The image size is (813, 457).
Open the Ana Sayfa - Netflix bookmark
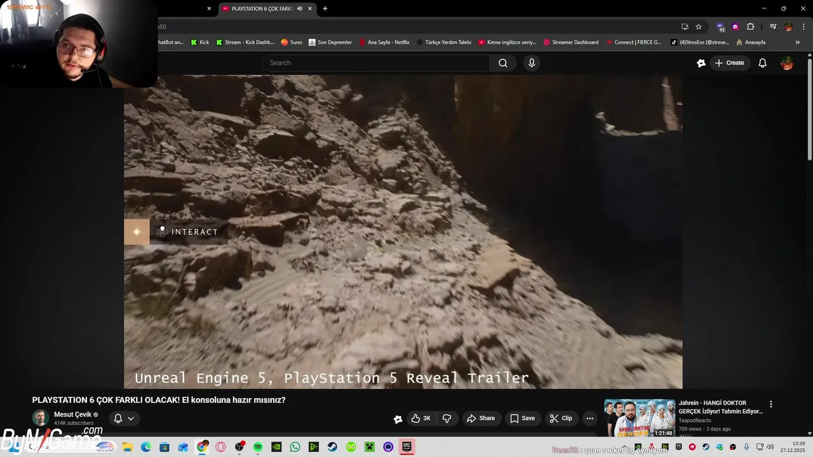pyautogui.click(x=384, y=43)
